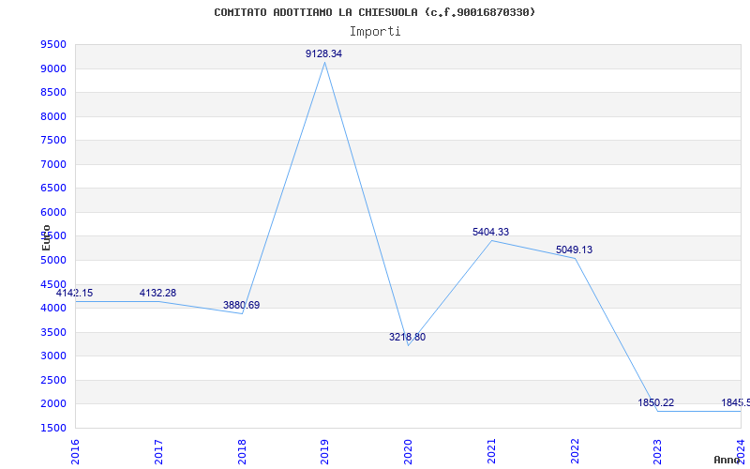
Task: Click the Importi subtitle
Action: point(375,32)
